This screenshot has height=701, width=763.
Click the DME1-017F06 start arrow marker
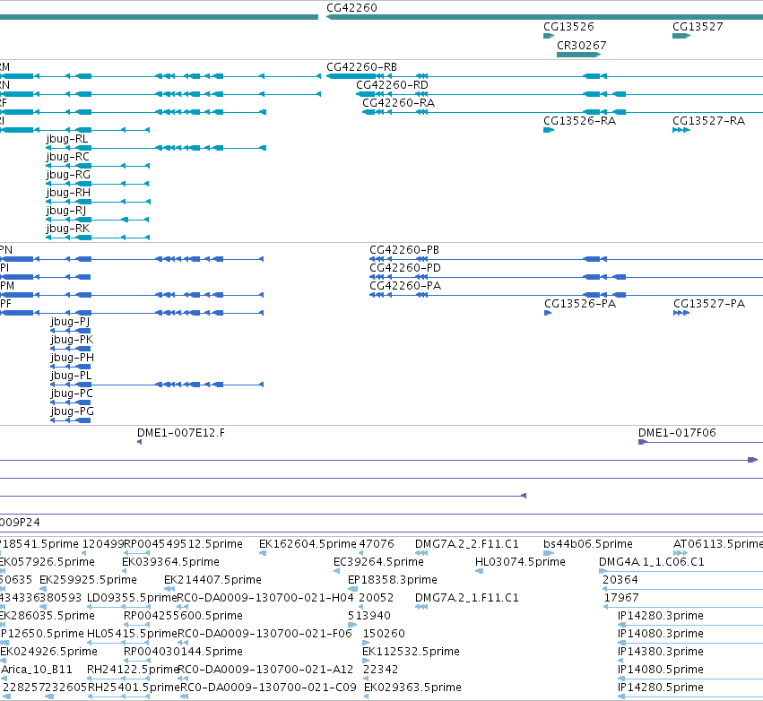point(642,442)
